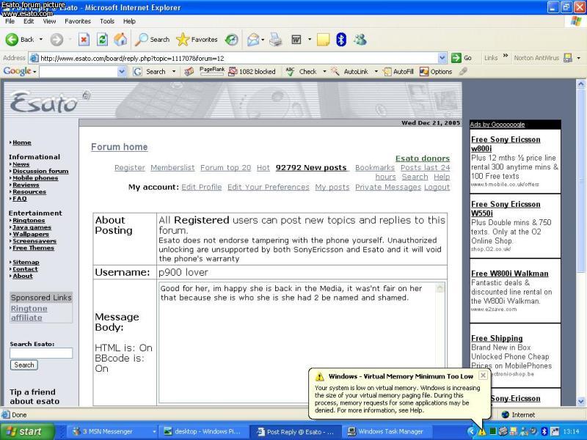Expand the dropdown arrow beside the Word icon
The width and height of the screenshot is (587, 440).
[x=310, y=40]
